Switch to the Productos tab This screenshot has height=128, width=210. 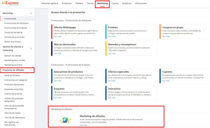67,4
